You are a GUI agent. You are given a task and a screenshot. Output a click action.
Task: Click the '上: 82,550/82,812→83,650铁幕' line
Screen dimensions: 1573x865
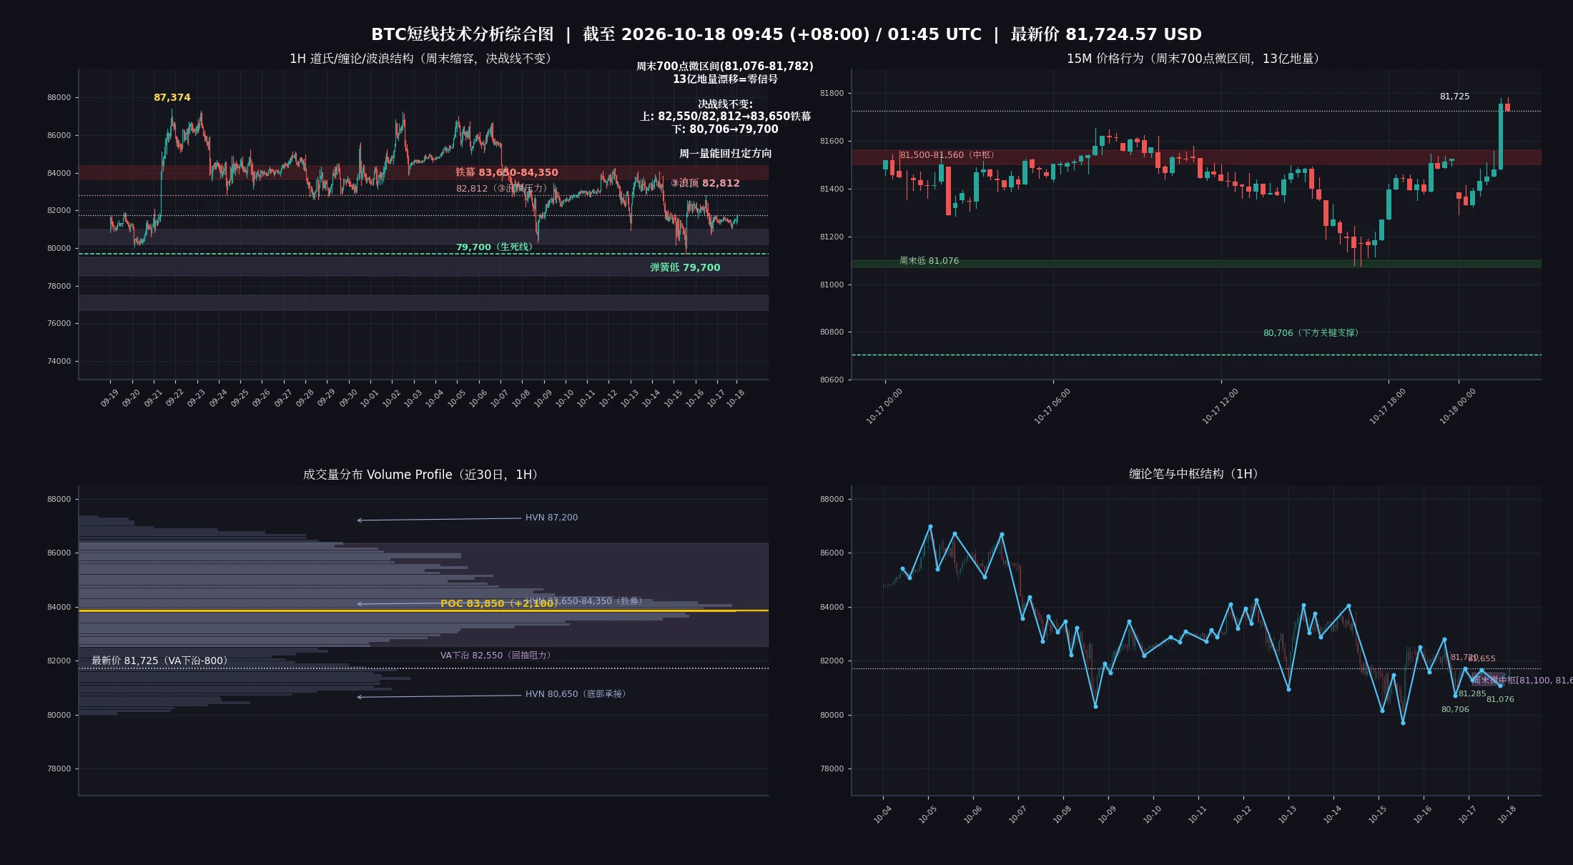725,117
